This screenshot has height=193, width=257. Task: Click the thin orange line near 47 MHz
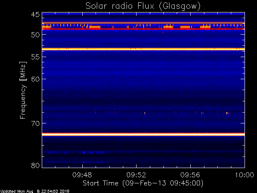(x=143, y=23)
